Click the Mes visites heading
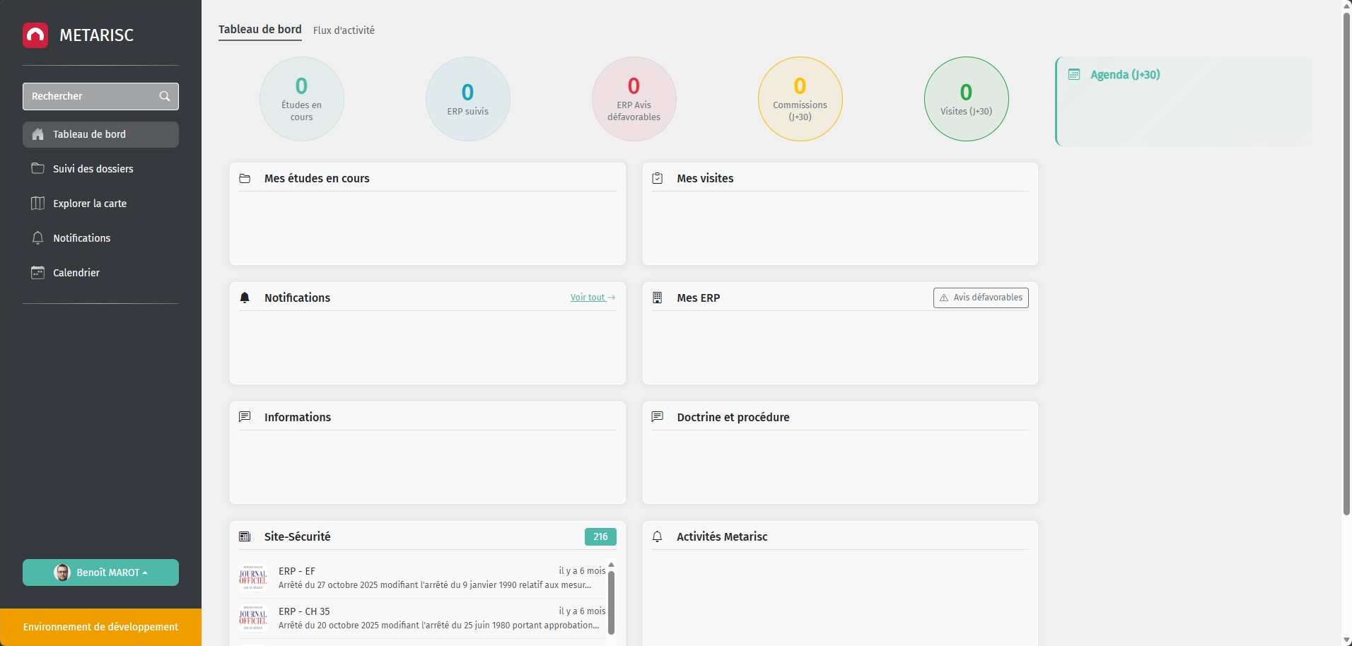1352x646 pixels. [x=705, y=179]
